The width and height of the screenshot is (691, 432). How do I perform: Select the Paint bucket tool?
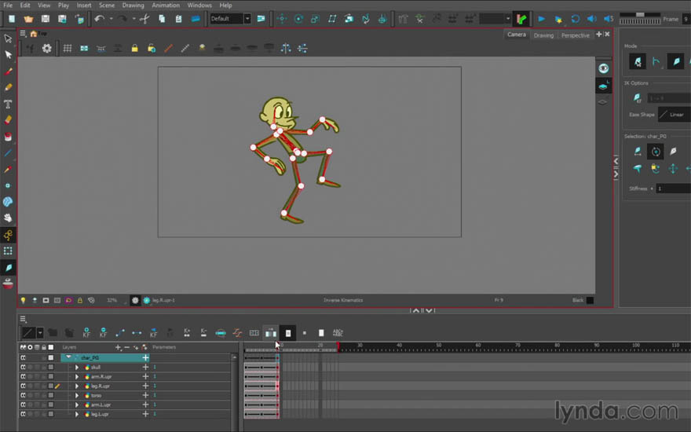click(8, 137)
